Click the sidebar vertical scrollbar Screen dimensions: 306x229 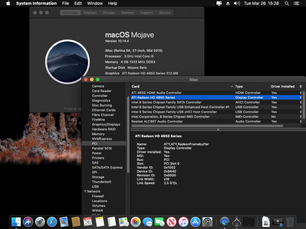pyautogui.click(x=128, y=135)
